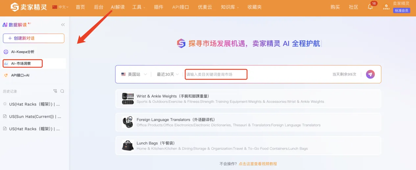
Task: Click the 当天剩余99次 quota text
Action: pyautogui.click(x=344, y=74)
